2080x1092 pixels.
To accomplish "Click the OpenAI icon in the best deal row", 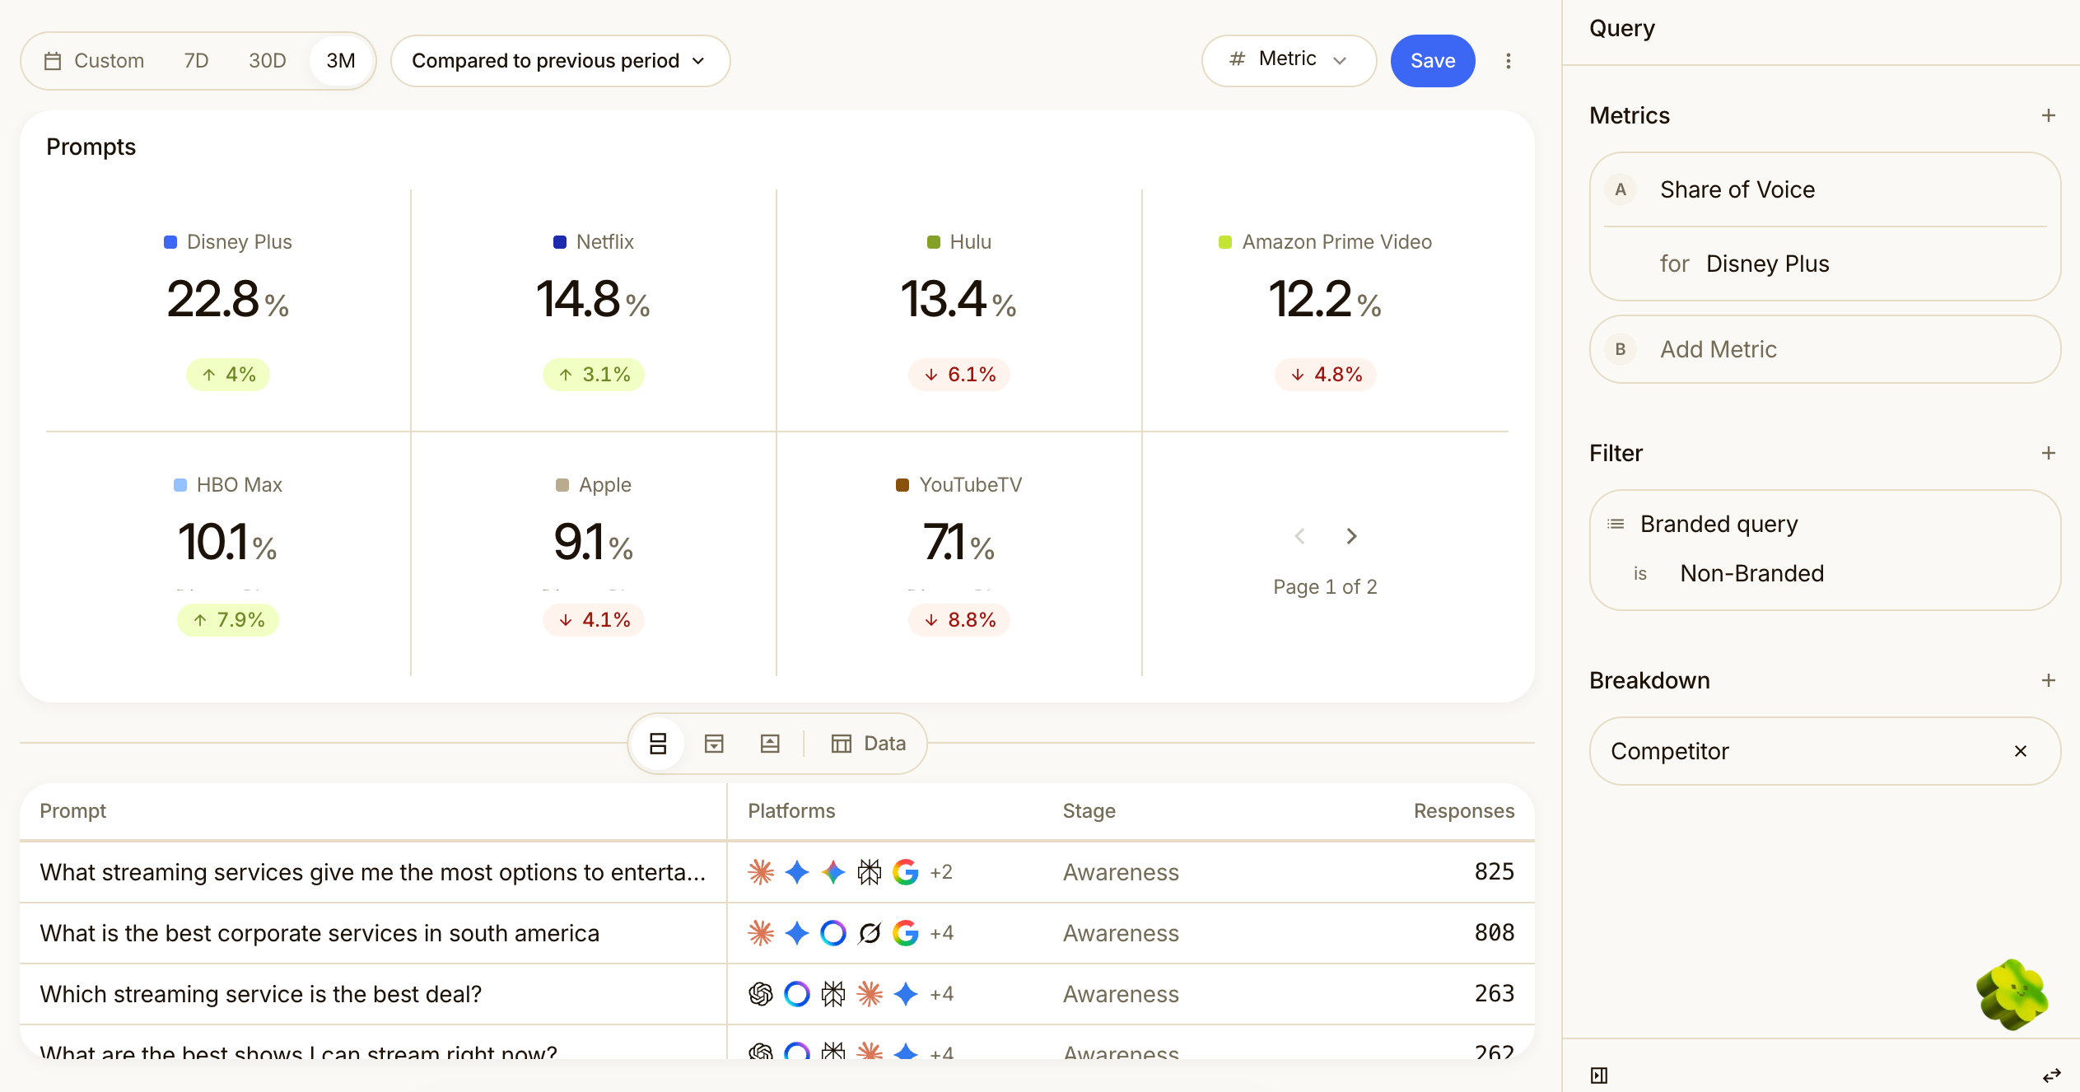I will point(760,994).
